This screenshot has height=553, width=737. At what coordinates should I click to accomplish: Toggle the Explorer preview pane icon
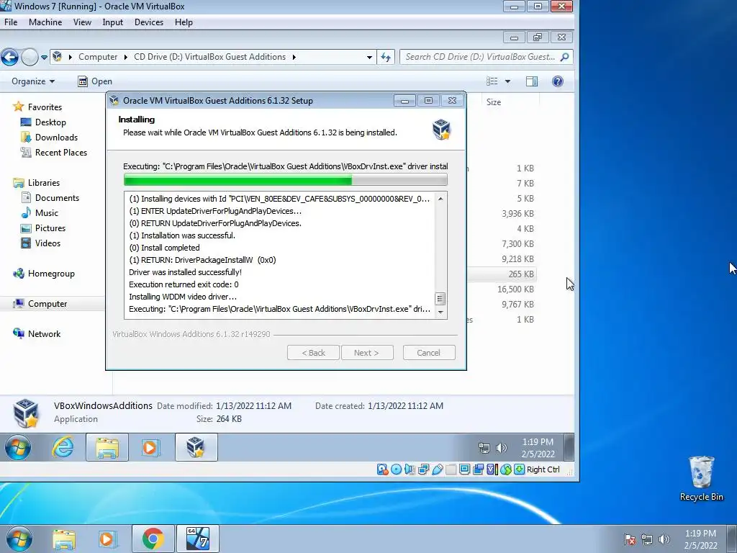pos(532,81)
